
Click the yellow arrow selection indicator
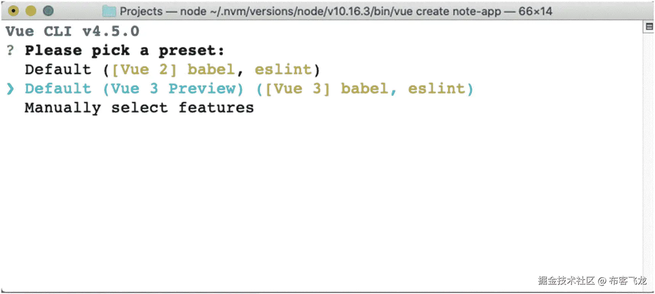10,88
